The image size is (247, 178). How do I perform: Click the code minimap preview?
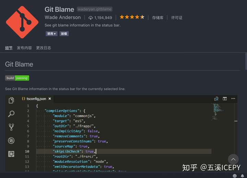click(217, 112)
